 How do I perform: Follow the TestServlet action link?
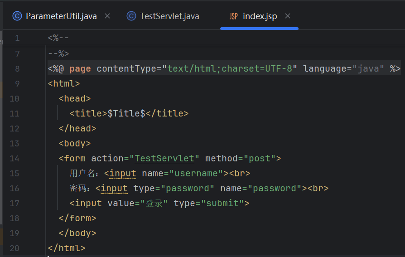pyautogui.click(x=164, y=158)
